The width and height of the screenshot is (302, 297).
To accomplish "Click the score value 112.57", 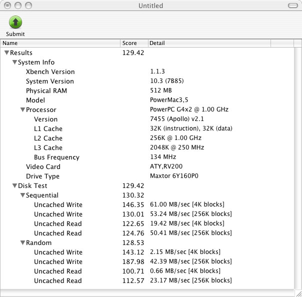I will point(133,280).
